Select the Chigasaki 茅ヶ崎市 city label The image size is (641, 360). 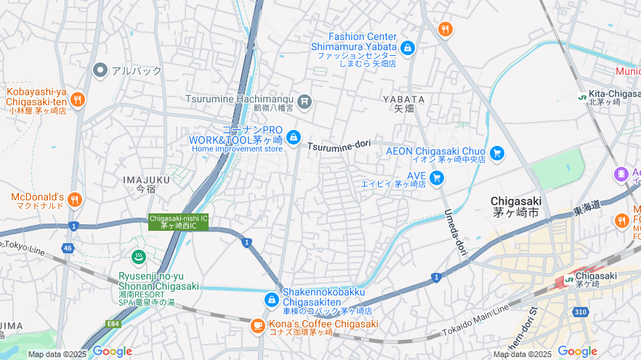(516, 207)
